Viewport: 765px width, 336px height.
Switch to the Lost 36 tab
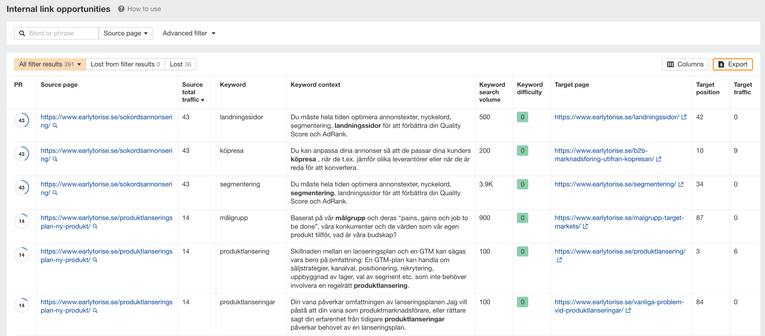pos(181,64)
